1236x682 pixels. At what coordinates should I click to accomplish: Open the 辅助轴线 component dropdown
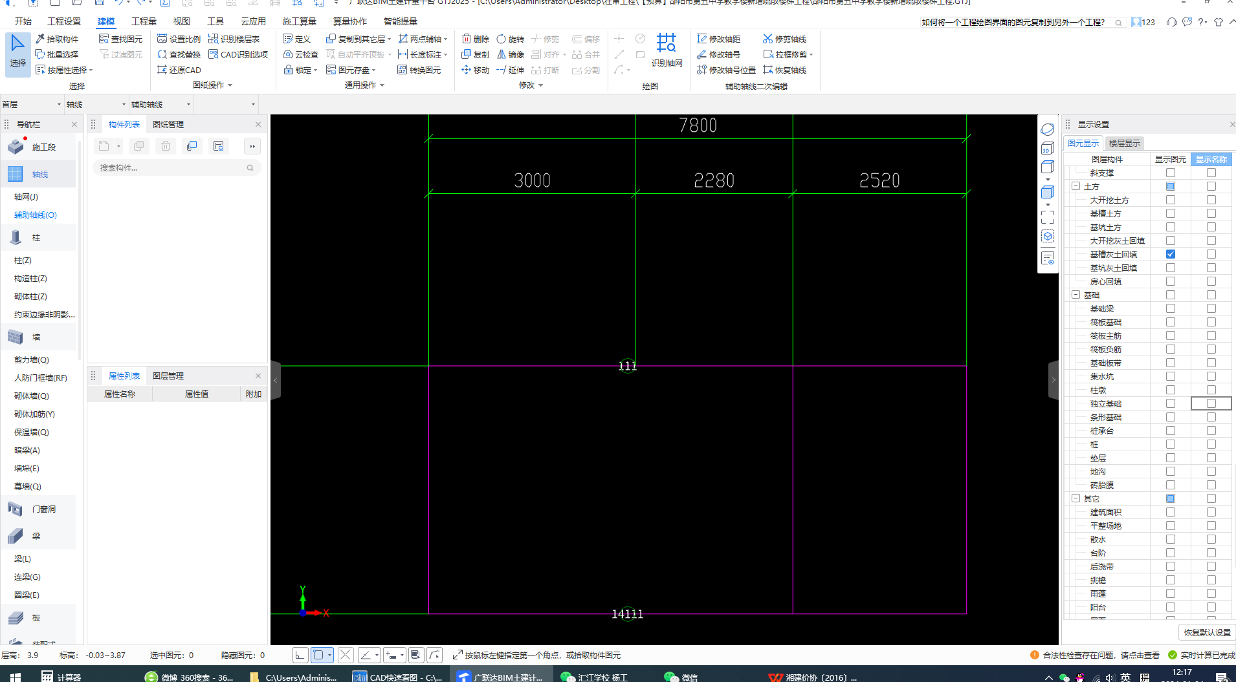pos(161,104)
